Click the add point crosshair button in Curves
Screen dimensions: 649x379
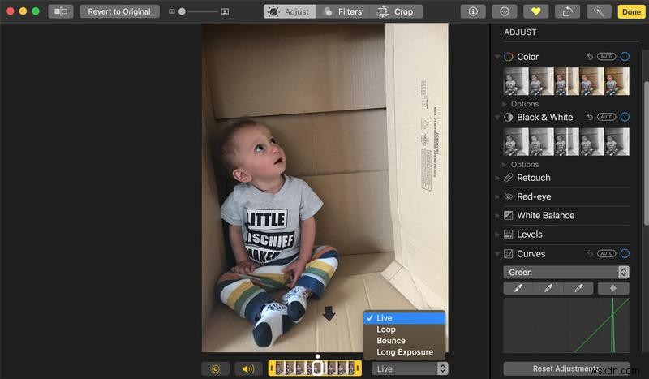613,288
